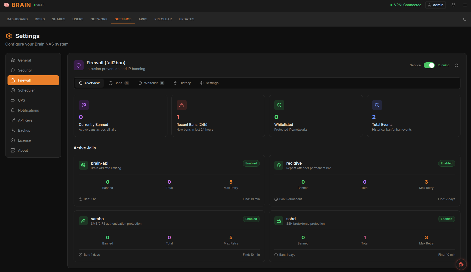Click the notification bell icon
This screenshot has height=272, width=471.
[453, 5]
